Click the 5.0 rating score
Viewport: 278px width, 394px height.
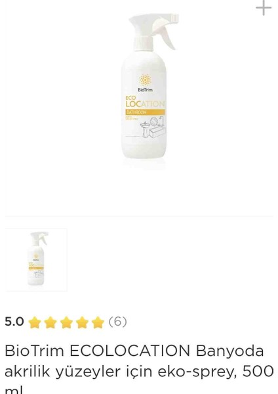[14, 322]
